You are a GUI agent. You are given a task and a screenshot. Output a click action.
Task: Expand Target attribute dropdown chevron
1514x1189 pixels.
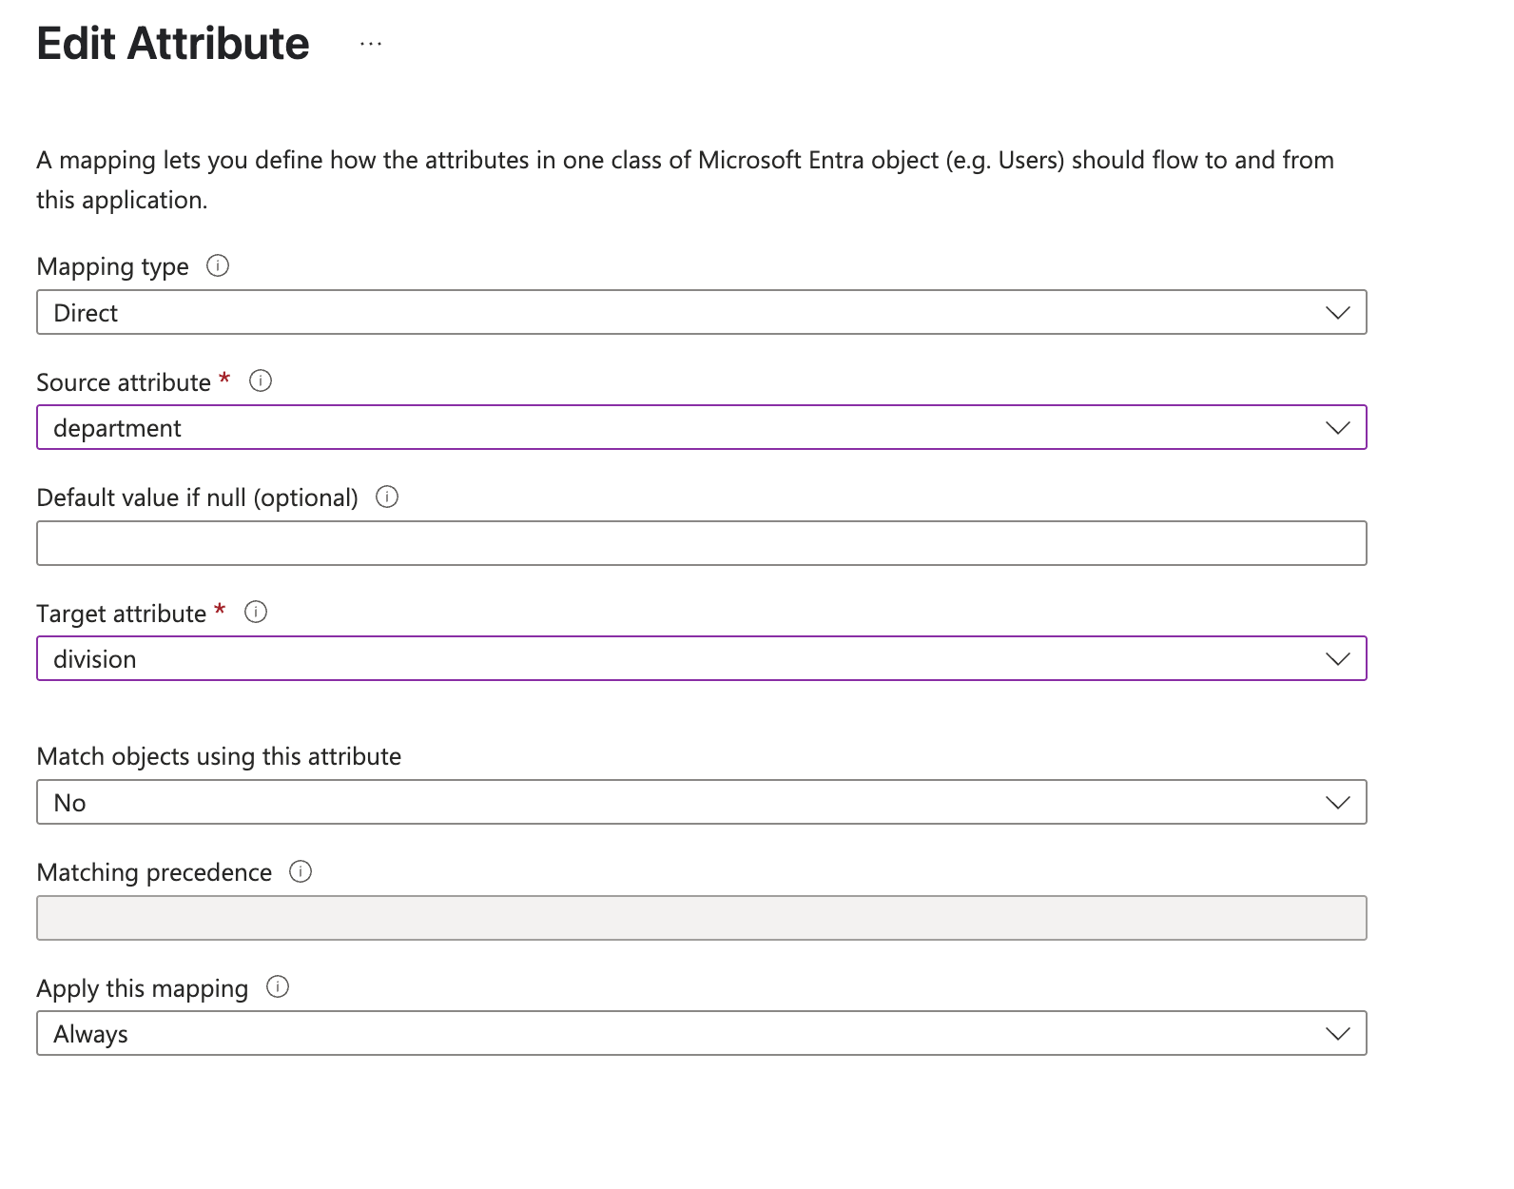point(1337,659)
